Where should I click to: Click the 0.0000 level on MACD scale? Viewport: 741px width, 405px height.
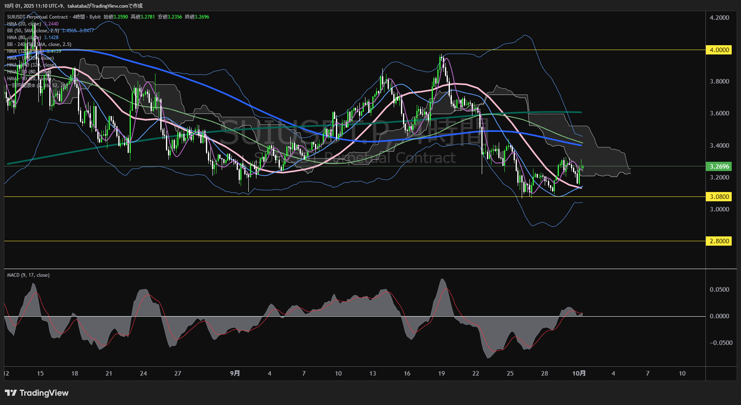(x=719, y=316)
